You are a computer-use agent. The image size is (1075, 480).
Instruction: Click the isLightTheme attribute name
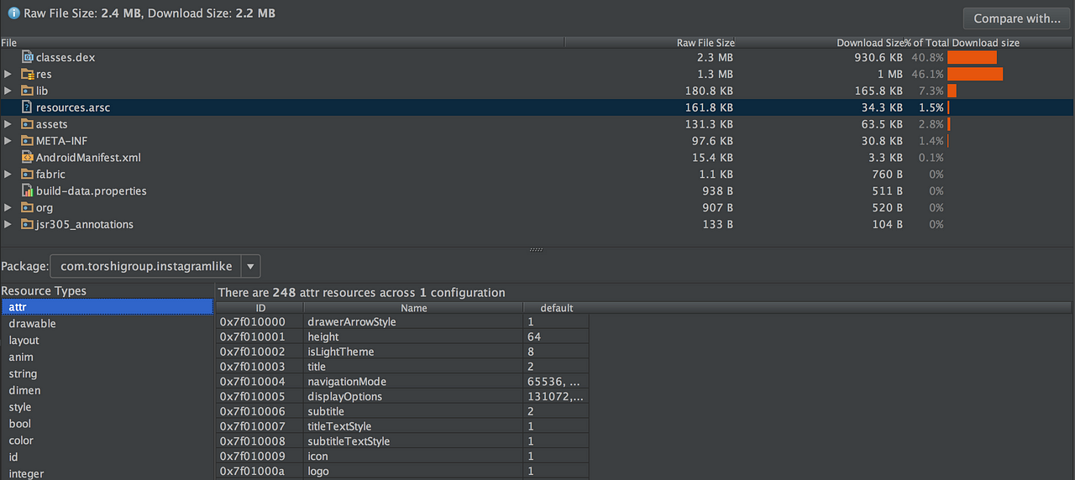(341, 352)
